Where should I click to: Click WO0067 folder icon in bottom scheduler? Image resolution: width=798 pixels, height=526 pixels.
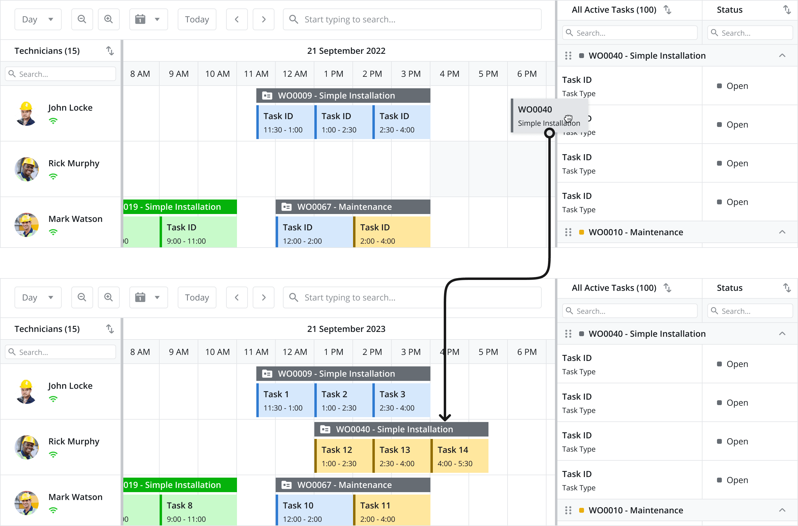pos(287,485)
